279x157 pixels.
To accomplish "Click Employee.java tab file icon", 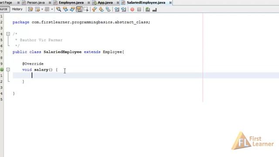I will click(55, 3).
